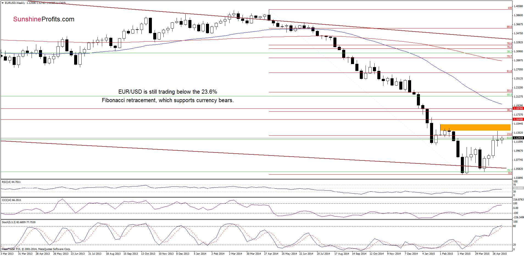Click the 1 Feb 2015 date label
The width and height of the screenshot is (524, 256).
click(446, 254)
